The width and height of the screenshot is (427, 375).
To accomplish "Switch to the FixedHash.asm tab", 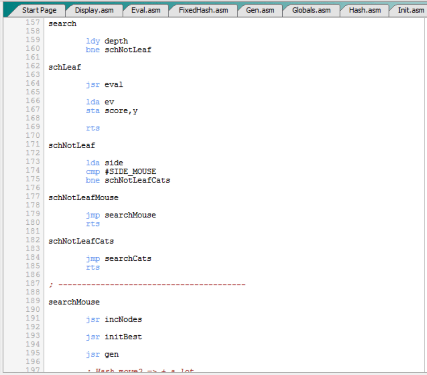I will 203,10.
